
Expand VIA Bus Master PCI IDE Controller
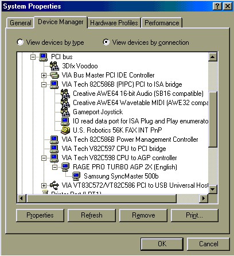(x=44, y=75)
